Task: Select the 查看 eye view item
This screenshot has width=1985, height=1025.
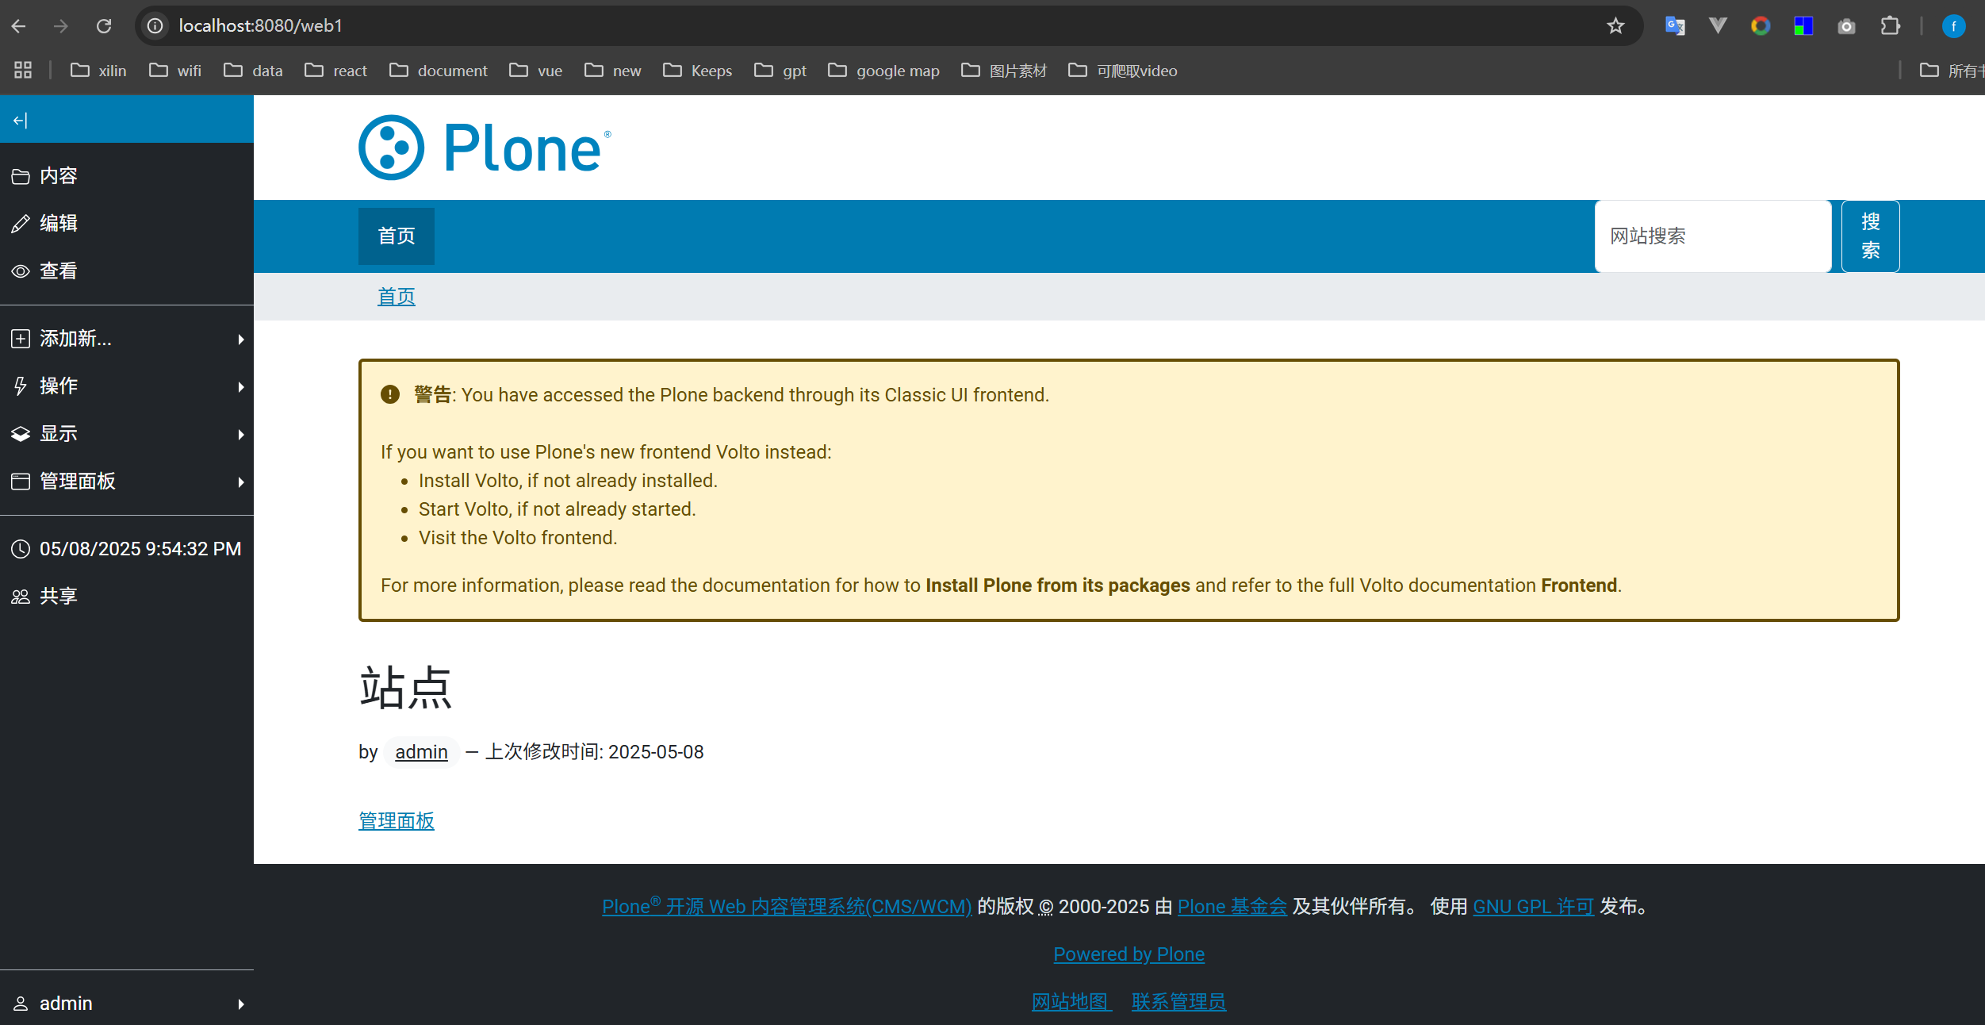Action: 57,271
